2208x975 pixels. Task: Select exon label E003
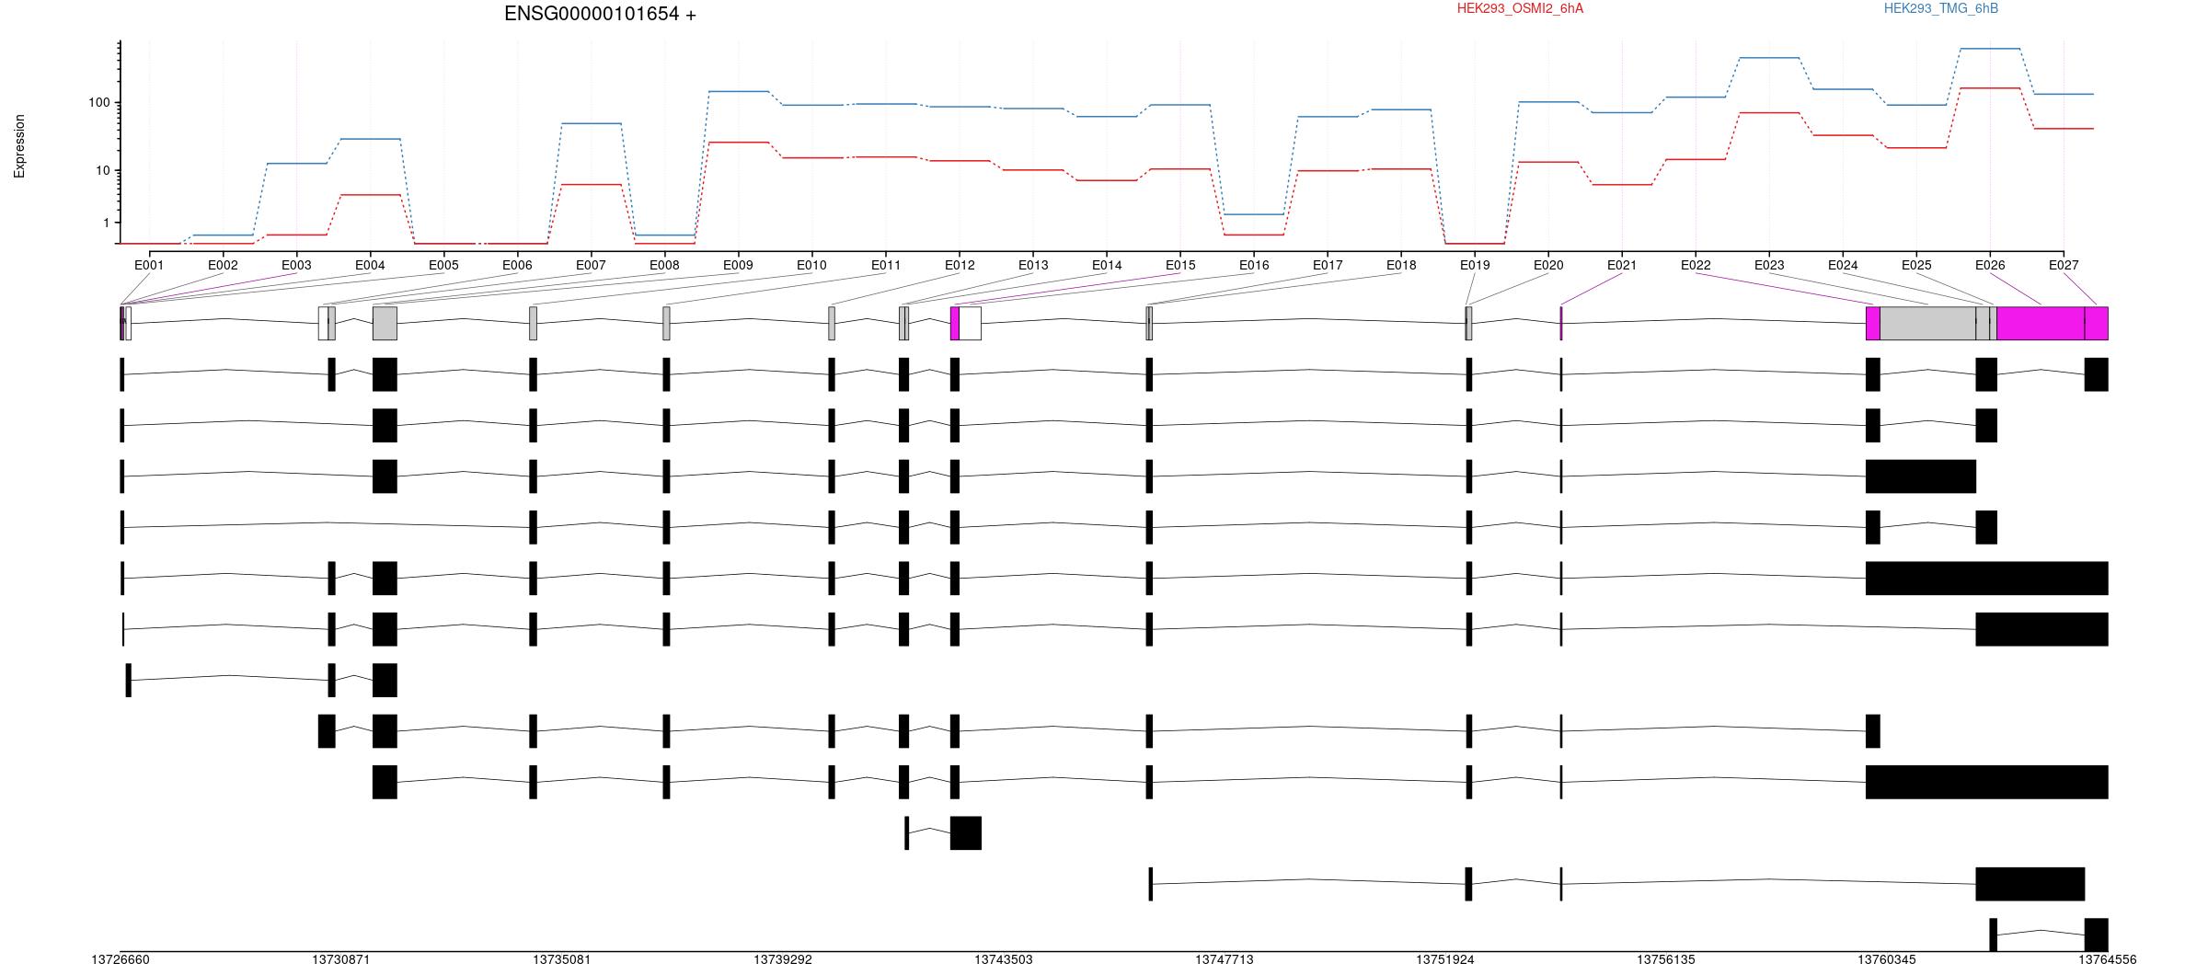tap(296, 265)
